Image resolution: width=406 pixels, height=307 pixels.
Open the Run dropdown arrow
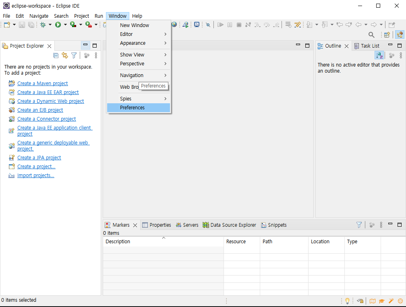click(x=65, y=25)
